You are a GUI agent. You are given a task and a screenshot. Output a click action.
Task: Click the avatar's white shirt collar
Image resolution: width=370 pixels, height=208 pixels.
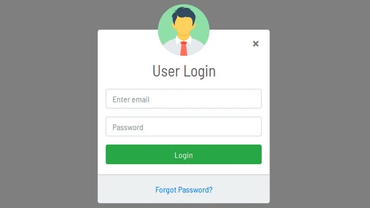click(x=184, y=40)
